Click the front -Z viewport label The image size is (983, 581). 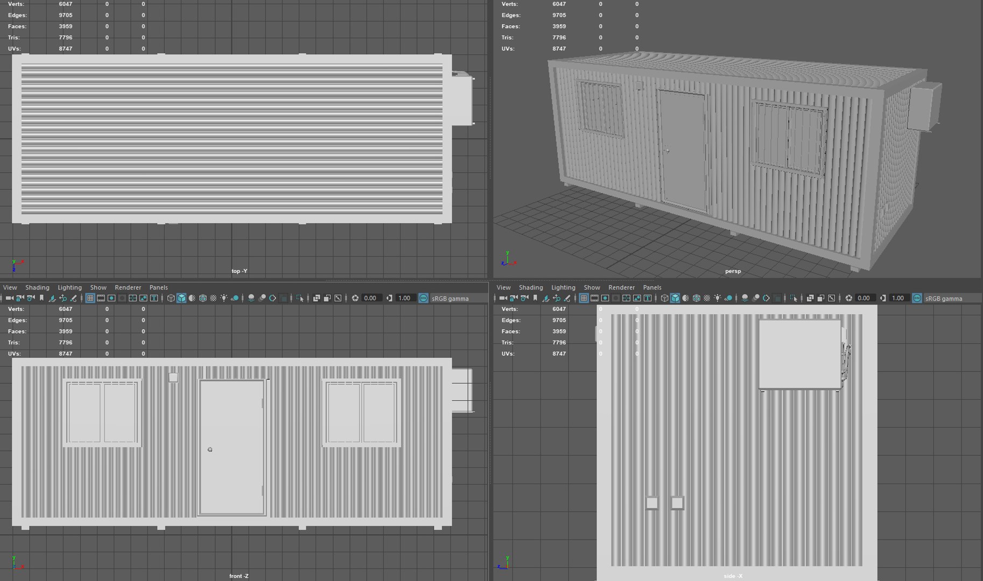pos(239,576)
